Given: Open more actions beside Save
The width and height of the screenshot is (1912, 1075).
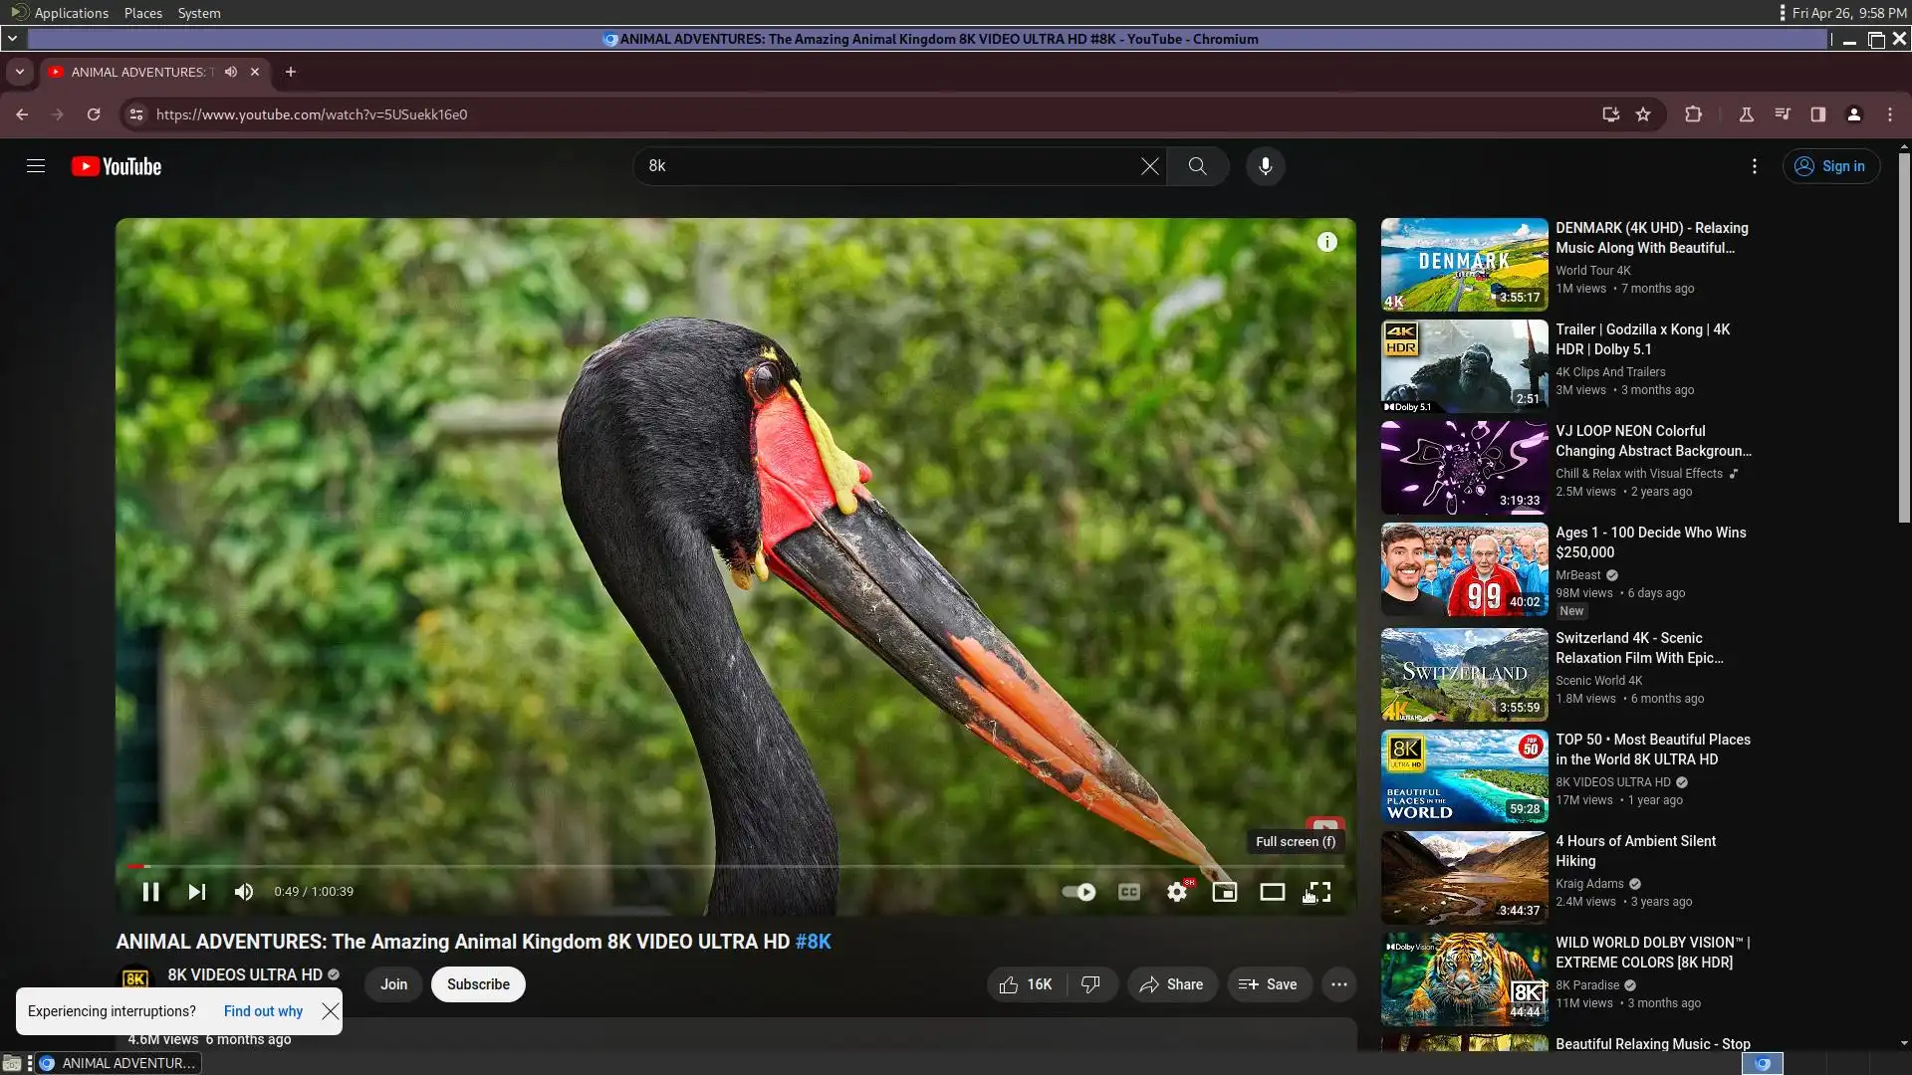Looking at the screenshot, I should coord(1338,984).
